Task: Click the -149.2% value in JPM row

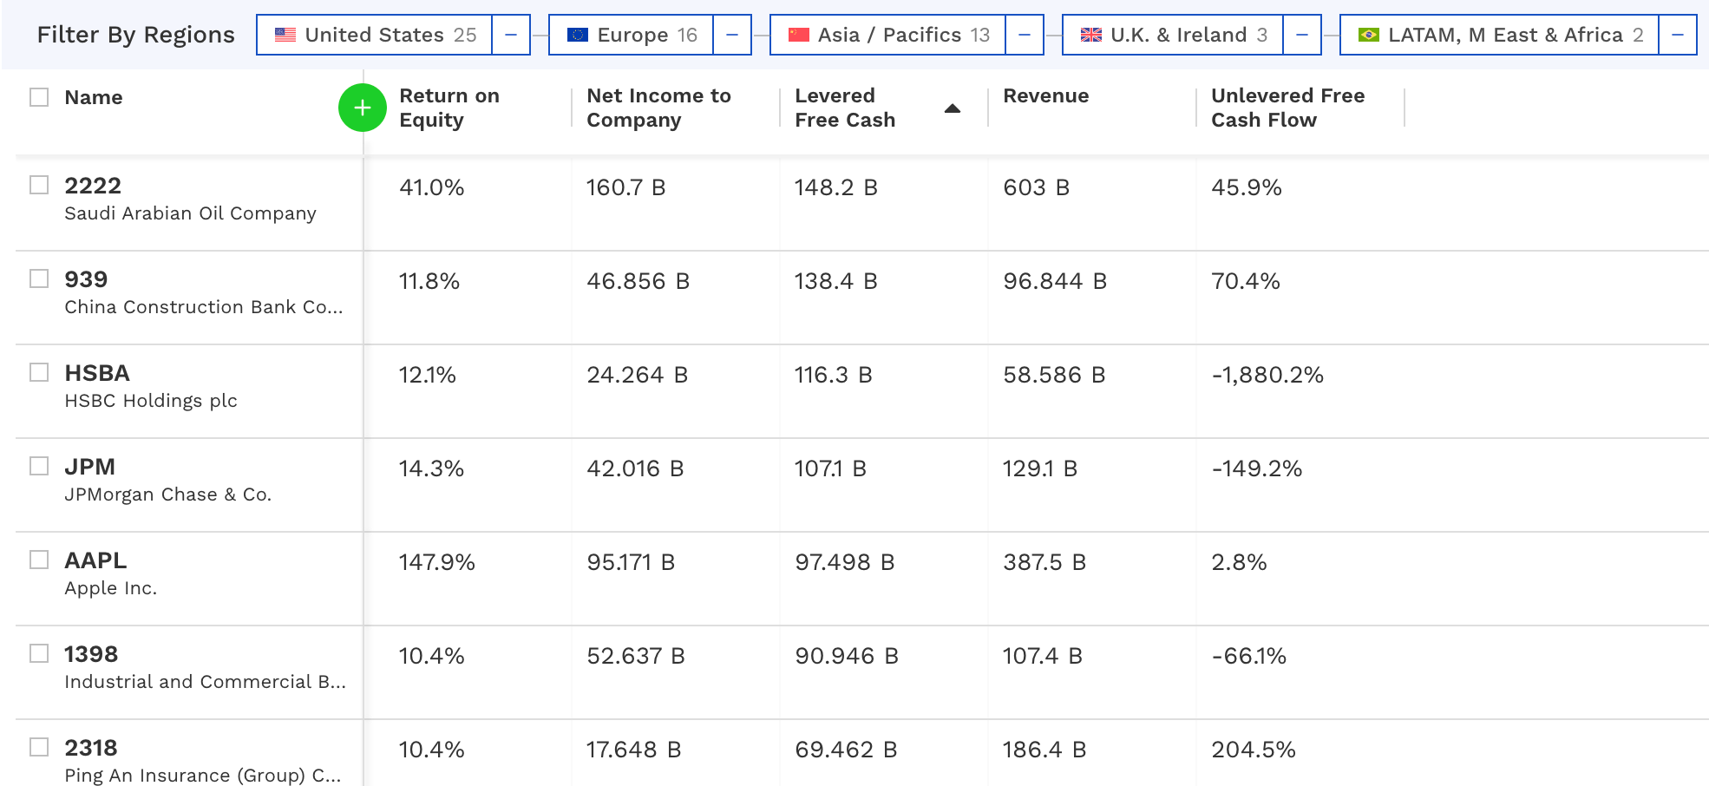Action: (x=1257, y=468)
